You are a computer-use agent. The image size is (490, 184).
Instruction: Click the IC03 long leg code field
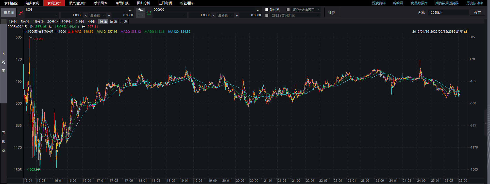tap(76, 10)
